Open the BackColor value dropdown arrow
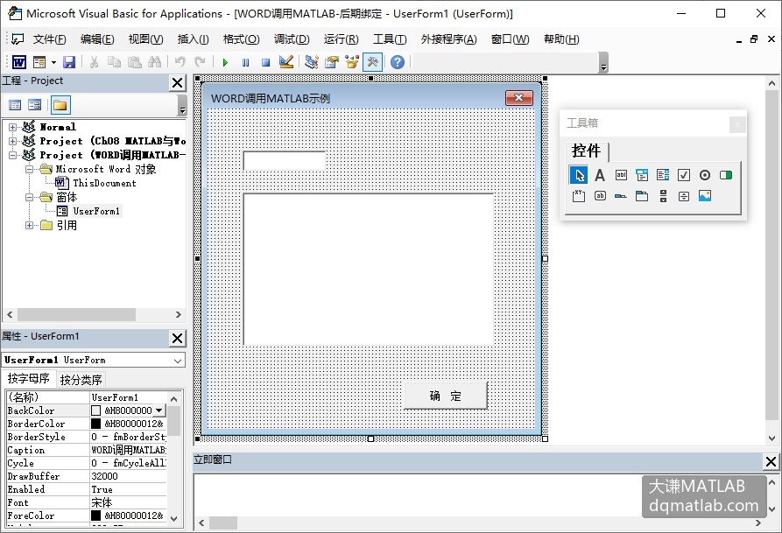 [159, 410]
